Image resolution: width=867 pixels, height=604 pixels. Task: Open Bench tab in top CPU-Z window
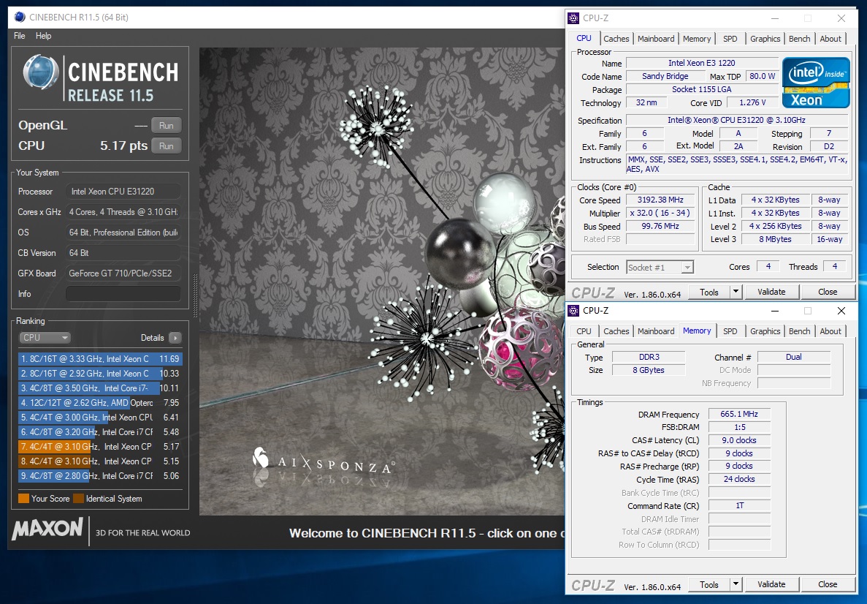(x=800, y=39)
